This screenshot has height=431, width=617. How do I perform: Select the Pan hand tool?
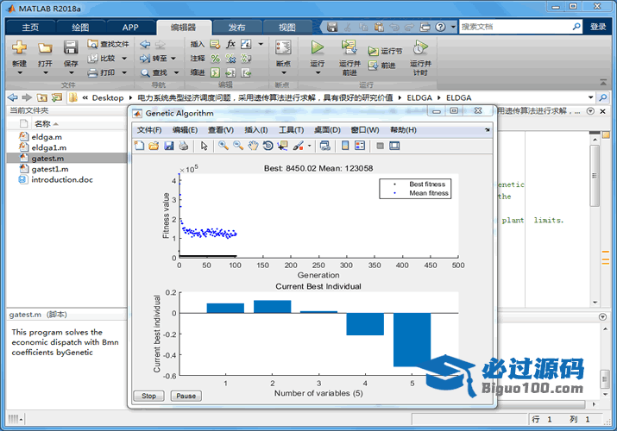pyautogui.click(x=253, y=146)
